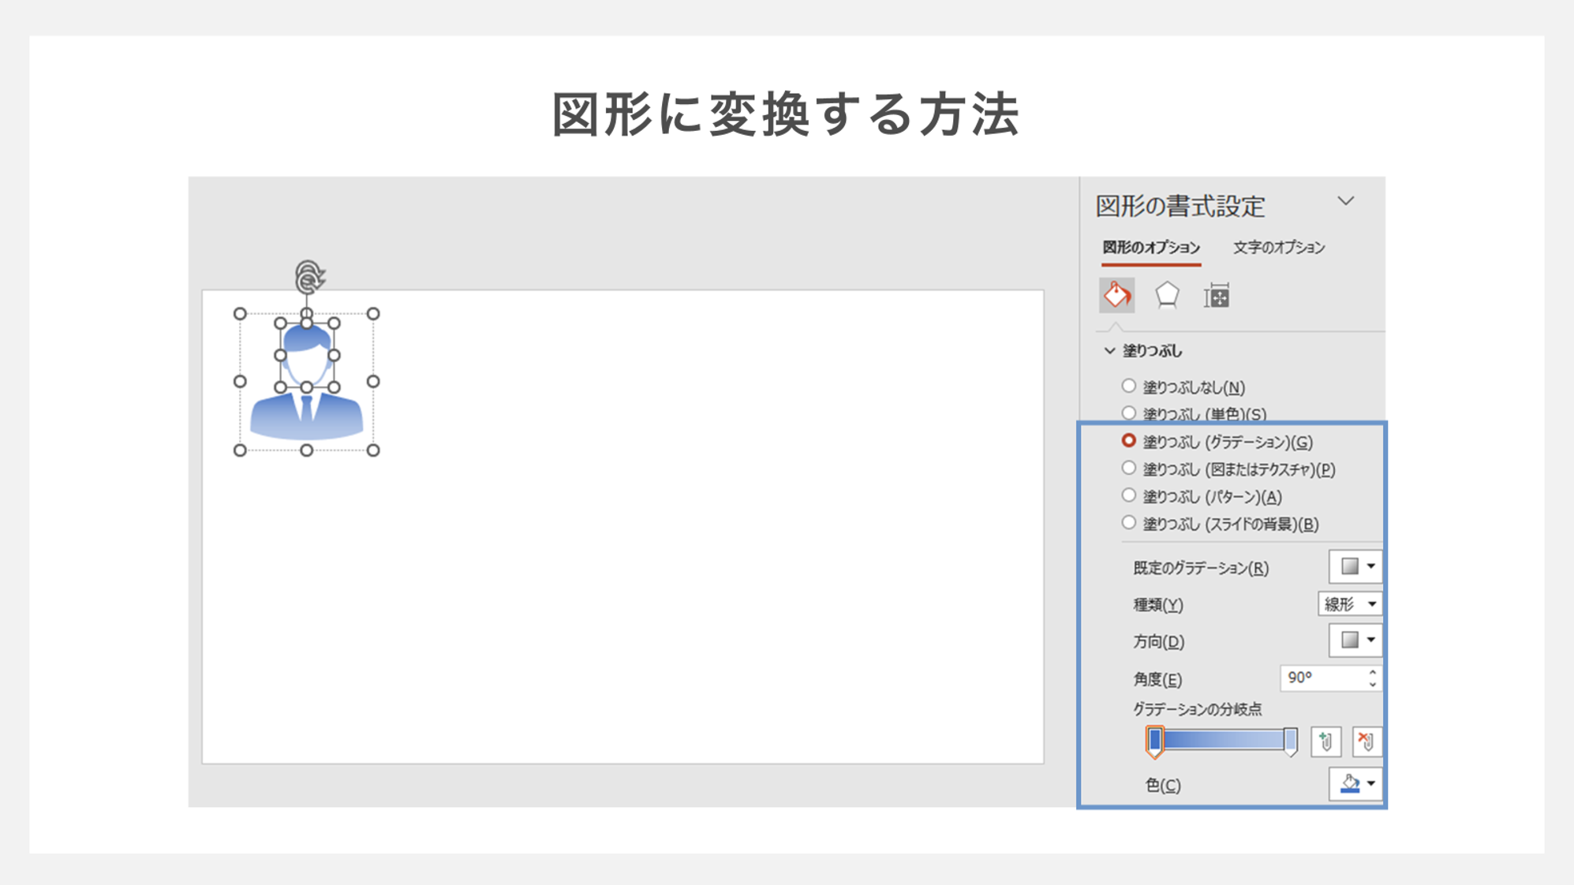Screen dimensions: 1574x885
Task: Click the 角度(E) label
Action: (1157, 679)
